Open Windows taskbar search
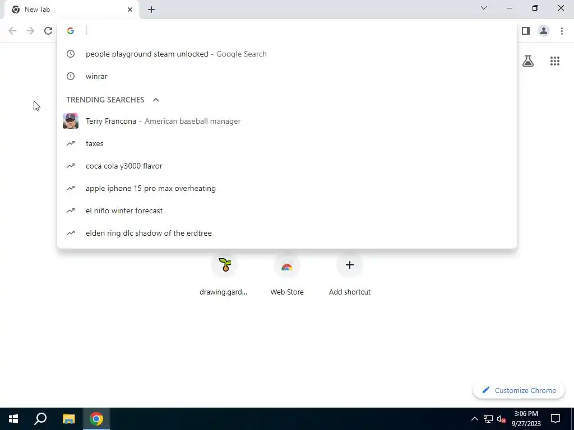 point(40,419)
